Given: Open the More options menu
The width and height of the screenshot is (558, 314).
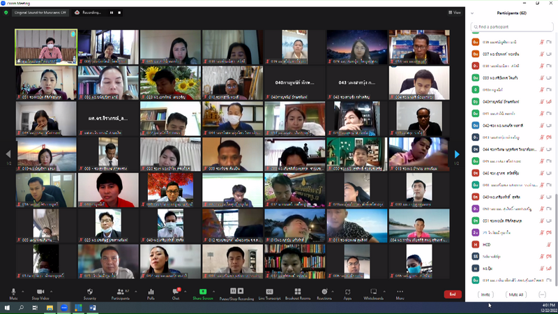Looking at the screenshot, I should pyautogui.click(x=400, y=294).
